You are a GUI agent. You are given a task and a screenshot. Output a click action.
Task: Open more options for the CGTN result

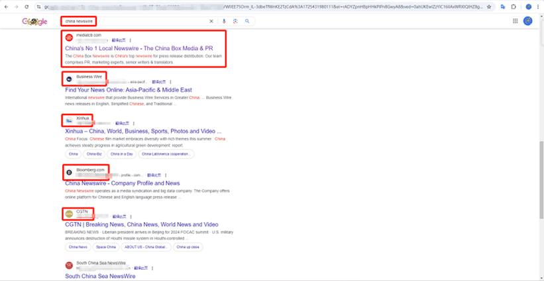click(x=131, y=217)
